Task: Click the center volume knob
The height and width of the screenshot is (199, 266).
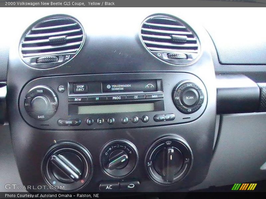Action: 40,105
